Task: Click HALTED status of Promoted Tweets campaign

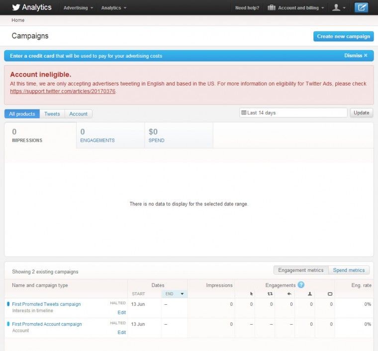Action: (118, 303)
